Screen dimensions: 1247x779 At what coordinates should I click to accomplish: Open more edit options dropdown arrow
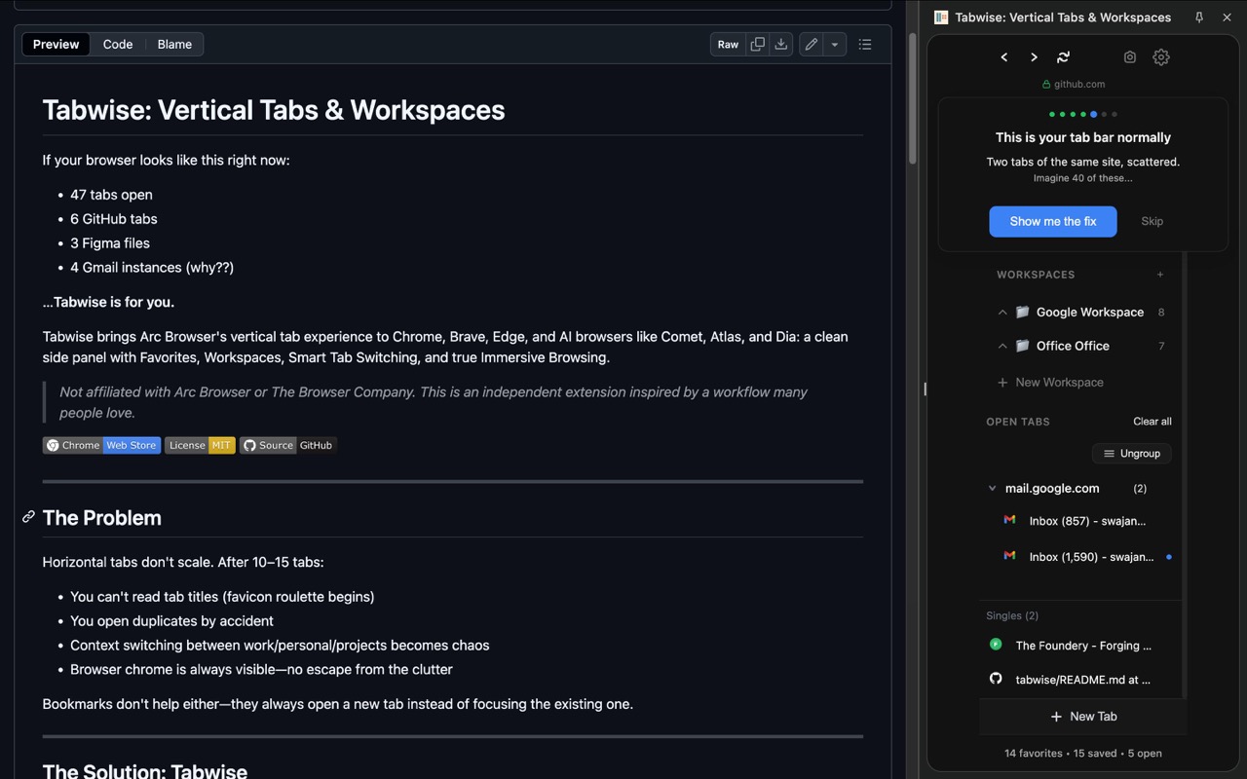835,44
